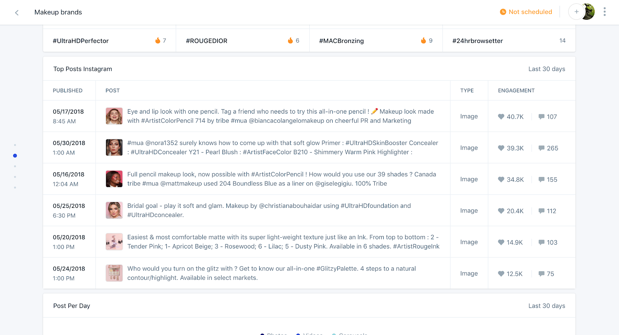
Task: Click the flame icon next to #ROUGEDIOR
Action: tap(291, 41)
